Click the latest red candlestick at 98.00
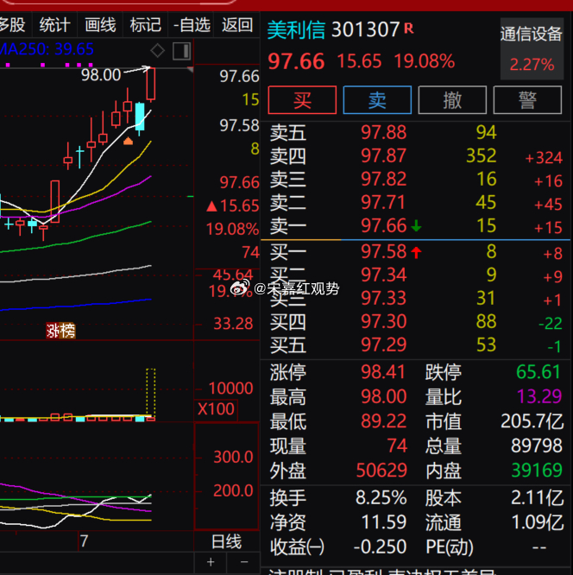This screenshot has width=573, height=575. coord(151,84)
